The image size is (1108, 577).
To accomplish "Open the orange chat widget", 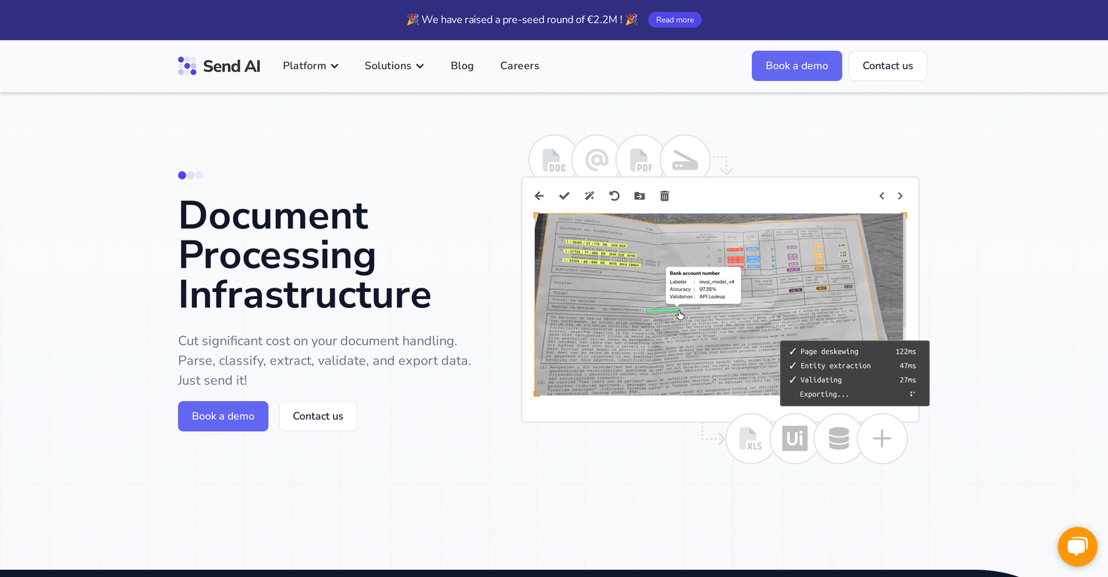I will pos(1077,546).
